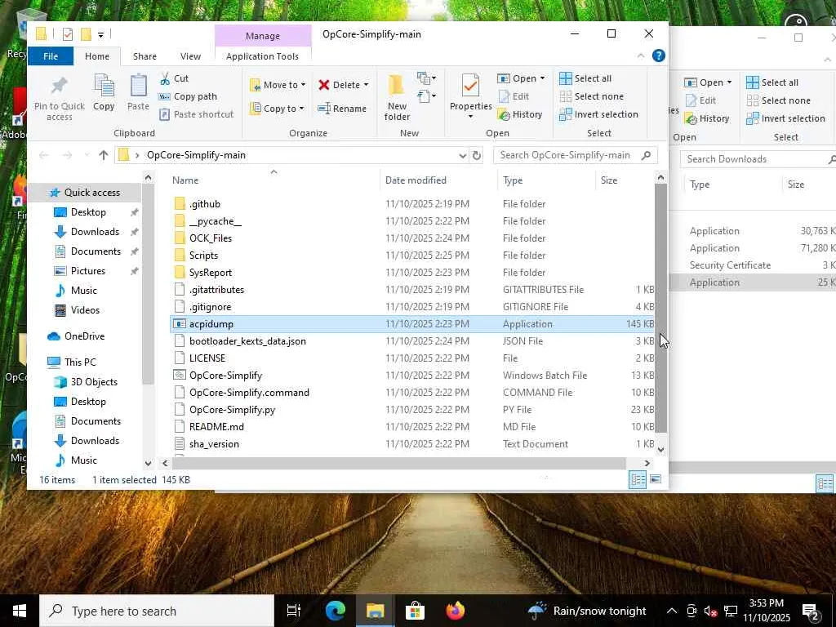Screen dimensions: 836x627
Task: Click Invert selection in front window
Action: tap(598, 114)
